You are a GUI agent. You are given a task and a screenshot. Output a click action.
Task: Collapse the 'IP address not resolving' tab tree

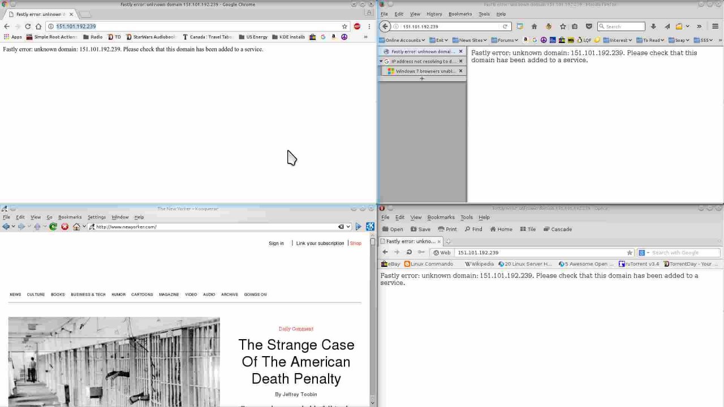click(381, 61)
